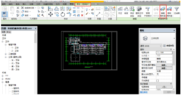Select the Move tool with four arrows
The height and width of the screenshot is (95, 183).
click(51, 14)
